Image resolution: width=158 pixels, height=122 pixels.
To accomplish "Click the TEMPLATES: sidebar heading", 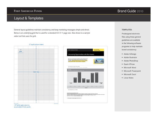I will [x=127, y=30].
